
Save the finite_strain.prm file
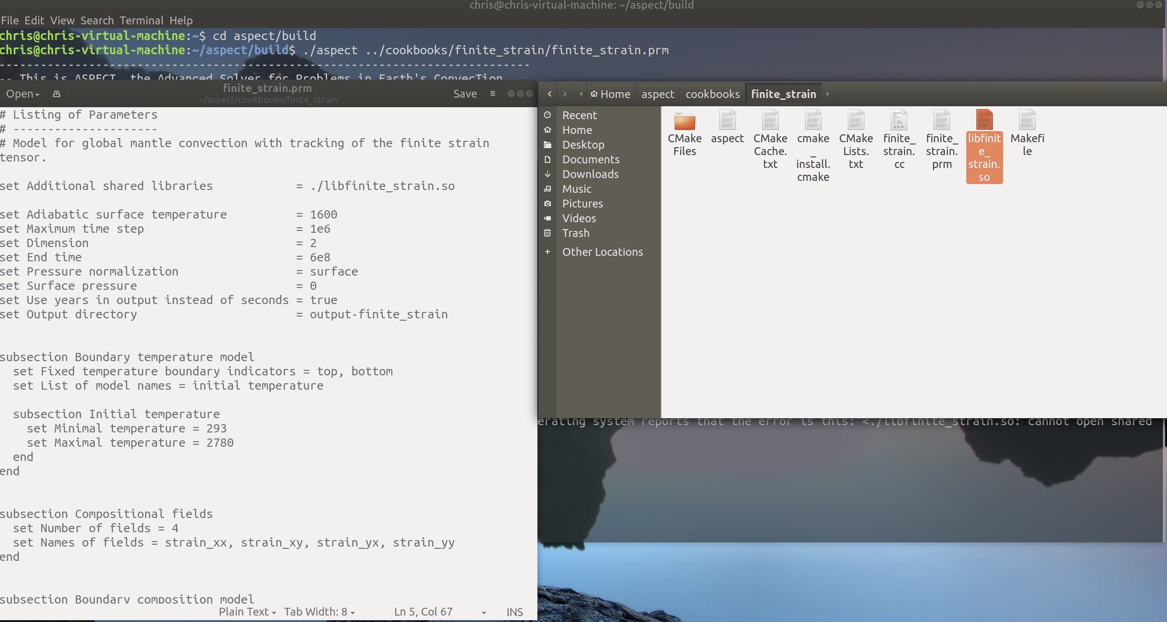[x=465, y=93]
